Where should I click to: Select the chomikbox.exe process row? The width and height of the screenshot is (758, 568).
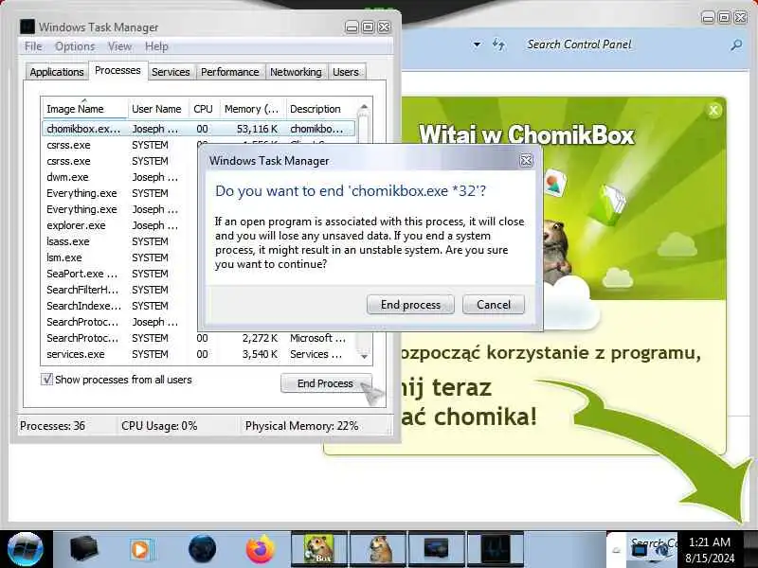[x=199, y=129]
